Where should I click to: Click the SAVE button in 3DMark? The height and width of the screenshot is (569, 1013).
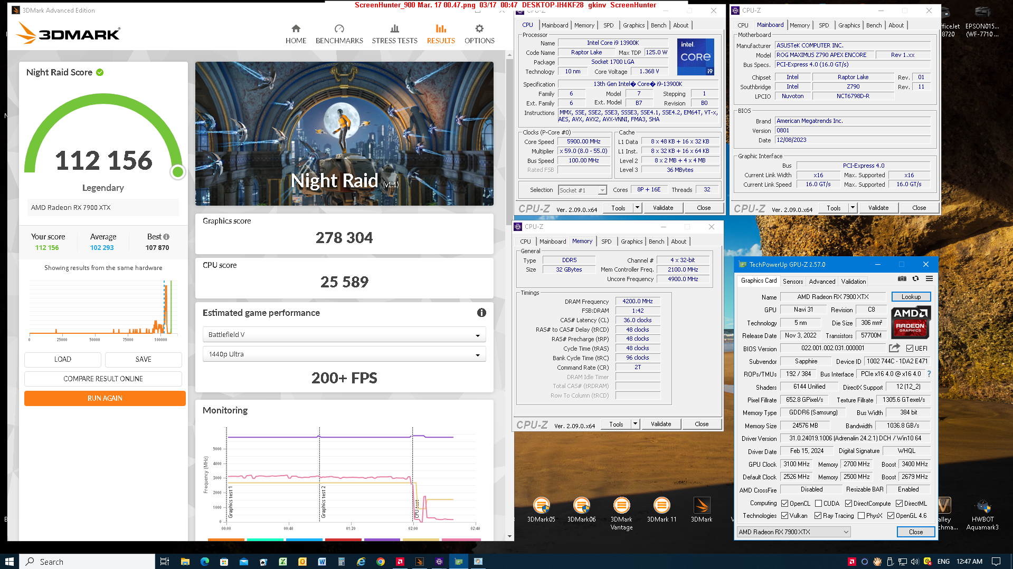[x=143, y=359]
